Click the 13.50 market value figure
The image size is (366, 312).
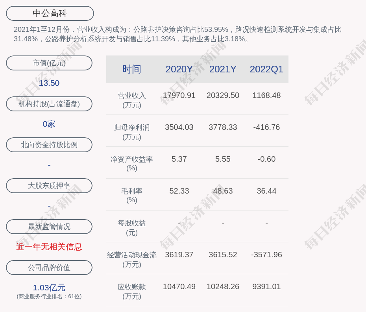49,83
